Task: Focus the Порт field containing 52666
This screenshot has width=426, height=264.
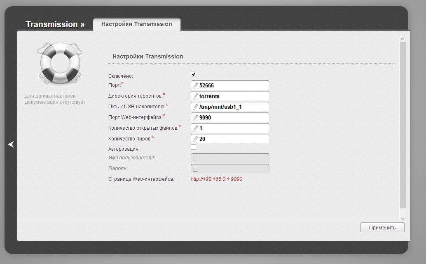Action: (x=233, y=86)
